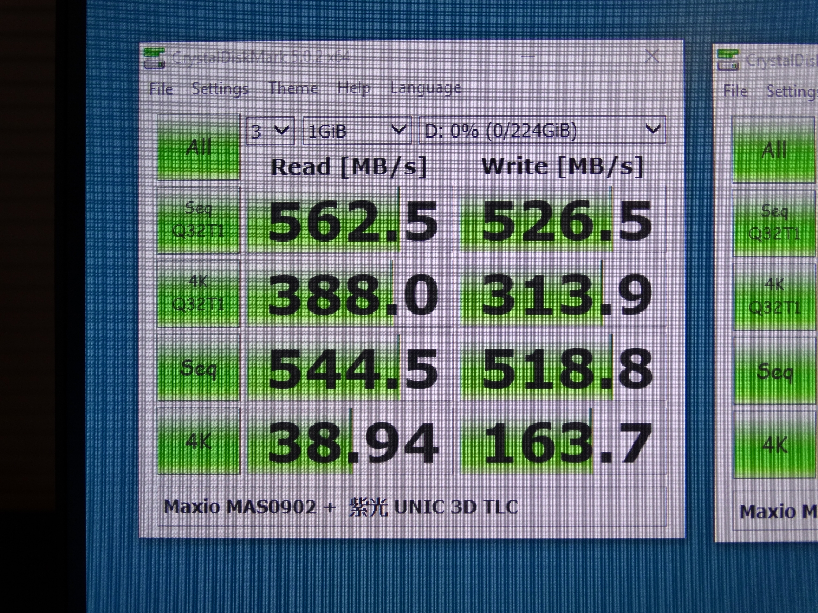Start the Seq Q32T1 benchmark
The width and height of the screenshot is (818, 613).
(198, 220)
